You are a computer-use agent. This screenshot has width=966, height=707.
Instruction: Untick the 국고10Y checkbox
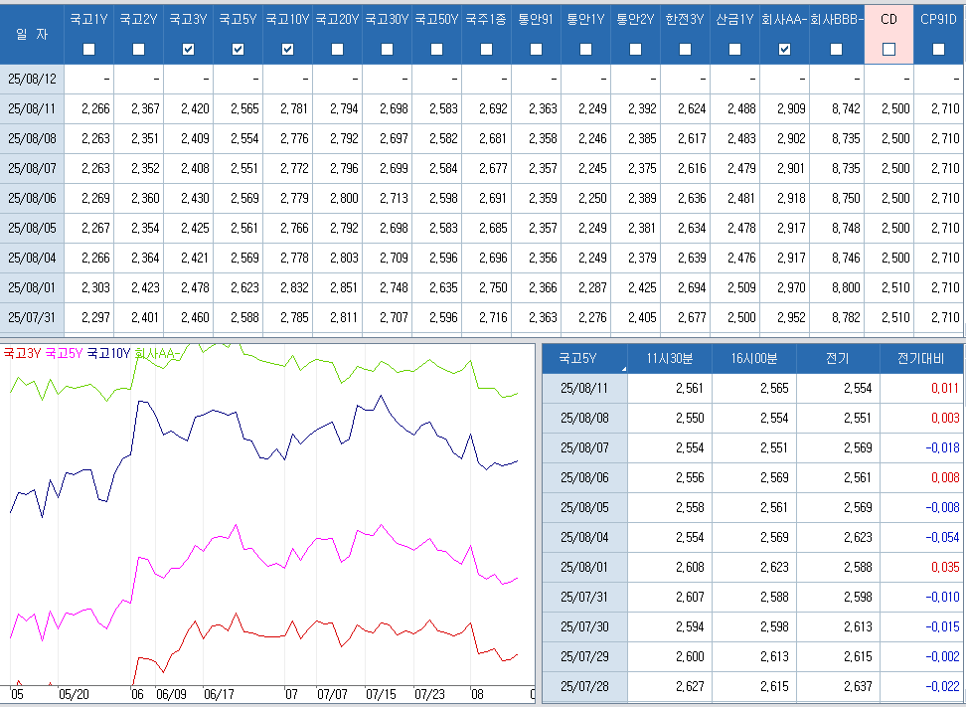288,50
